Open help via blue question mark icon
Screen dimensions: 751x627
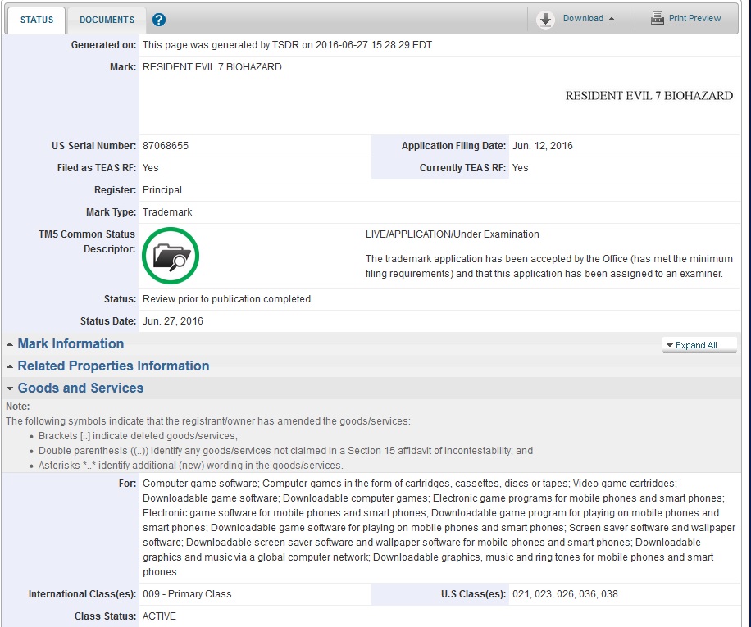click(x=159, y=20)
